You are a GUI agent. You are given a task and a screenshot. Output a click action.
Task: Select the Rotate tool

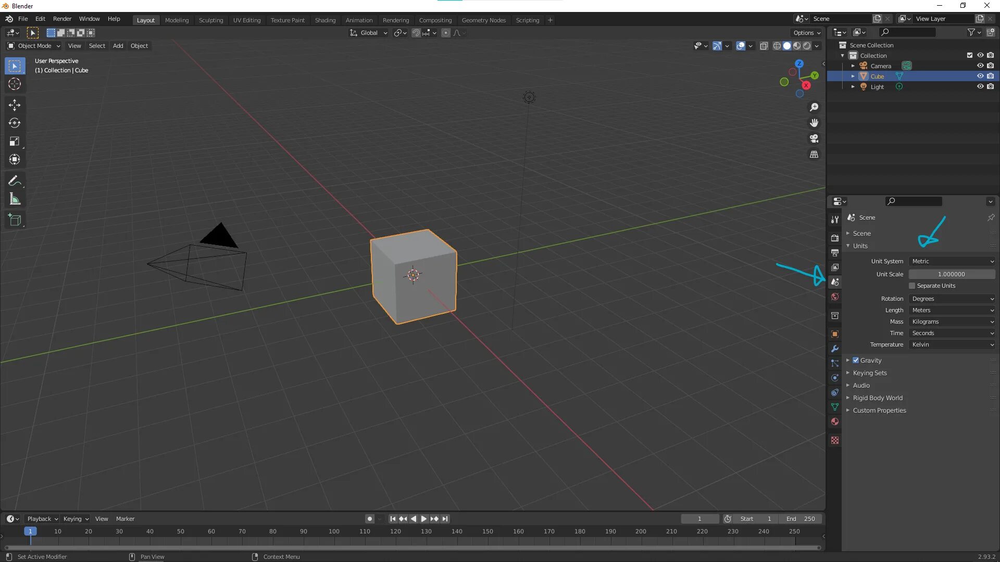[15, 123]
